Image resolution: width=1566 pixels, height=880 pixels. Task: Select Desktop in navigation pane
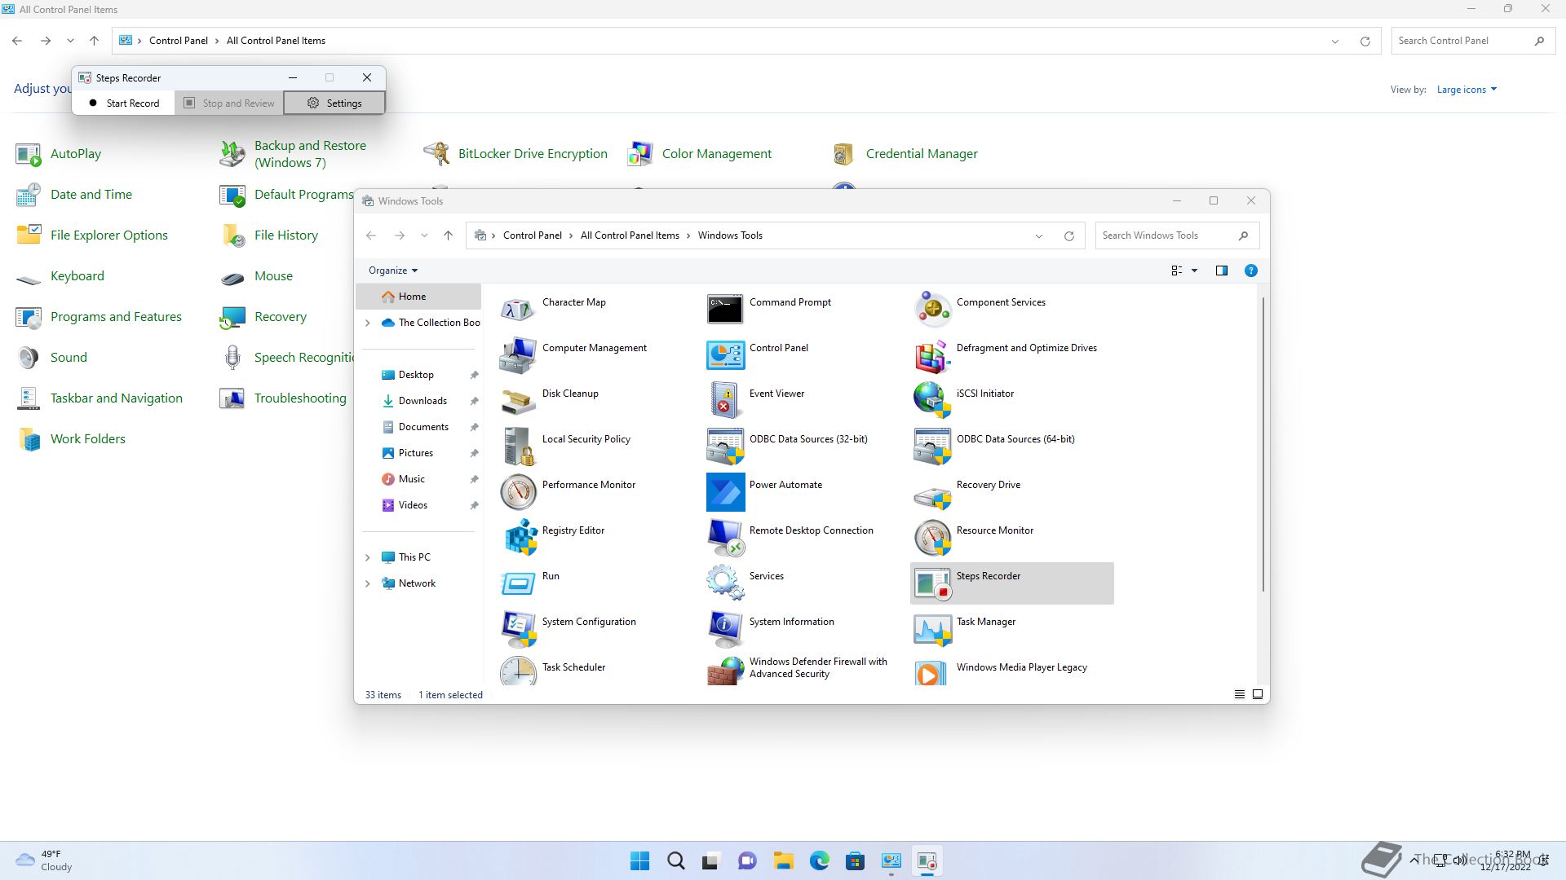pyautogui.click(x=418, y=375)
